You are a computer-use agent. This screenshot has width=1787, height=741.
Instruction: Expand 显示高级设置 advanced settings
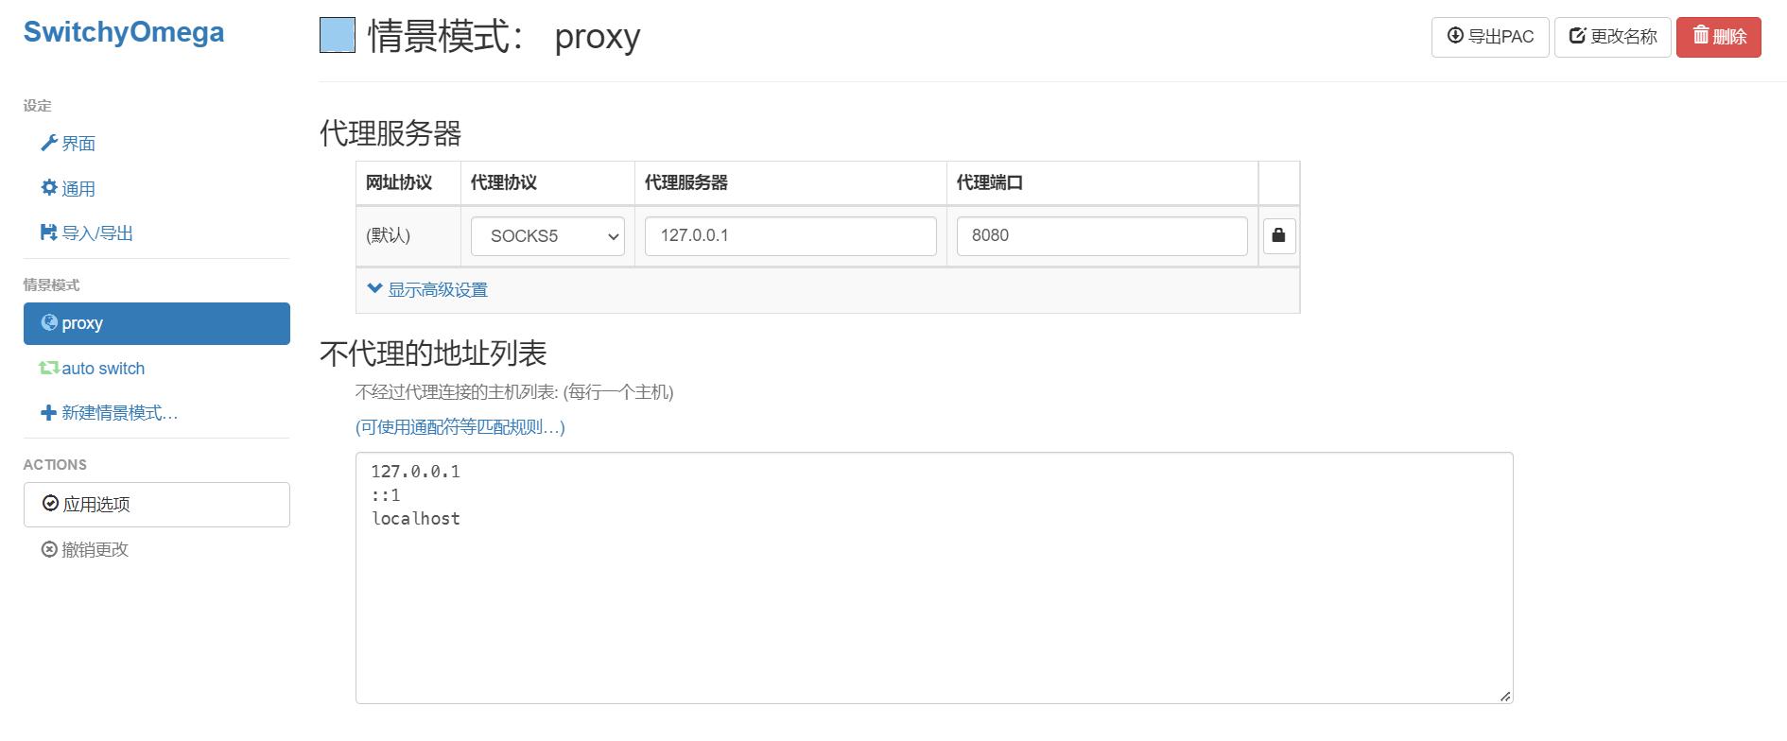(427, 290)
